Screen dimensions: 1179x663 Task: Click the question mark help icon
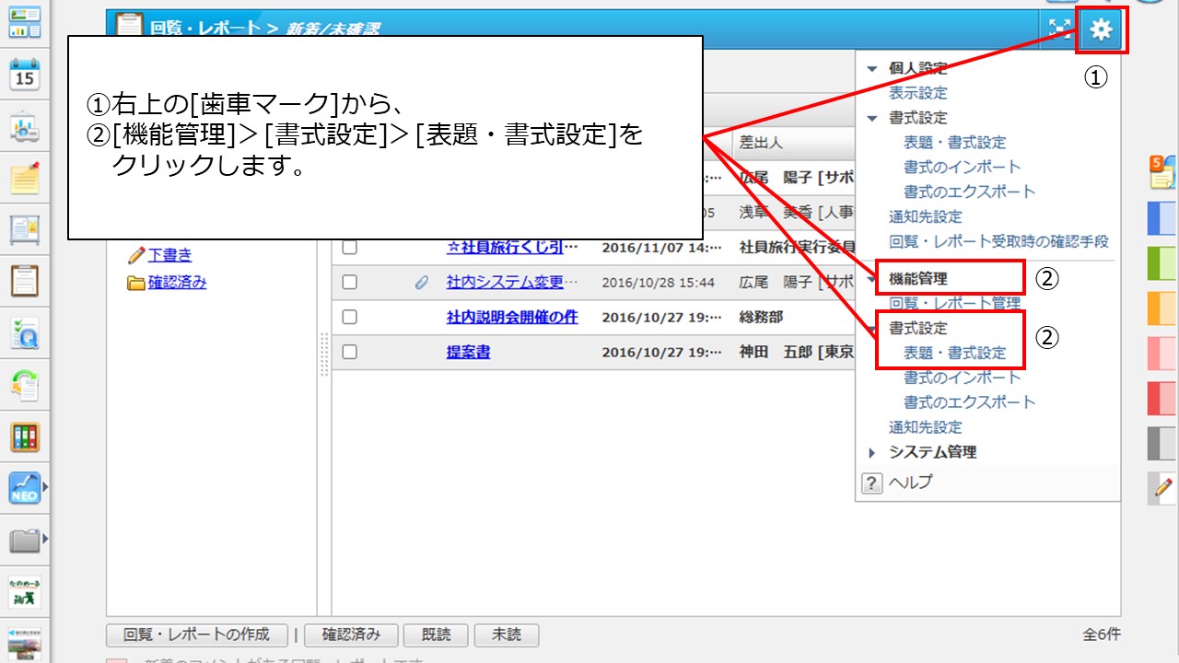(x=871, y=483)
